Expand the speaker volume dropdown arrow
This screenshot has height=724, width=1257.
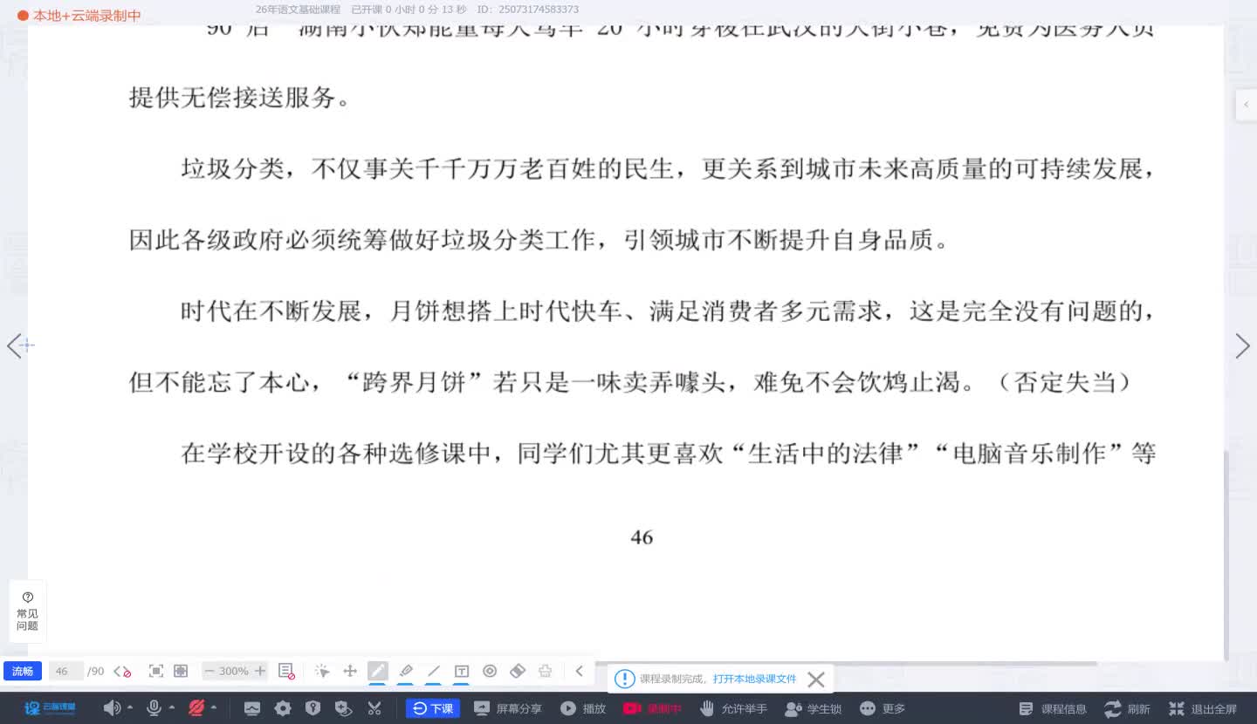pos(130,708)
